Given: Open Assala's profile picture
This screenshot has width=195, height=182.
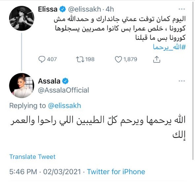Looking at the screenshot, I should [x=22, y=85].
